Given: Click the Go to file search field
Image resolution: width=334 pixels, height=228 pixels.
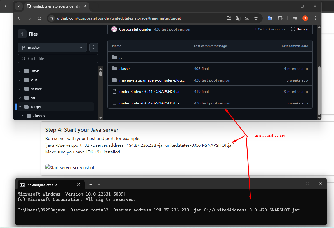Looking at the screenshot, I should [58, 59].
